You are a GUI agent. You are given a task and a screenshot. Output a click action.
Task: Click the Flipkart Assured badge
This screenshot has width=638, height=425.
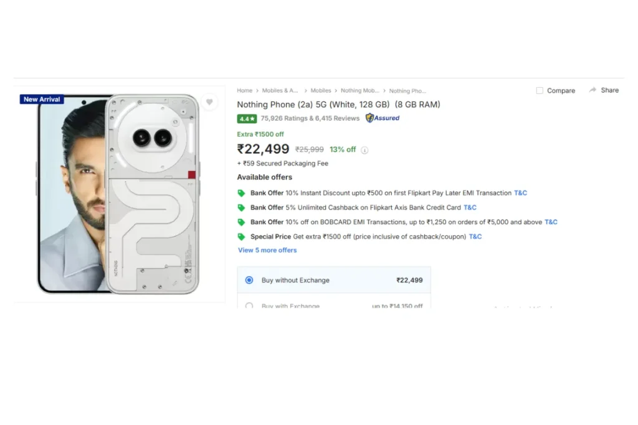382,118
